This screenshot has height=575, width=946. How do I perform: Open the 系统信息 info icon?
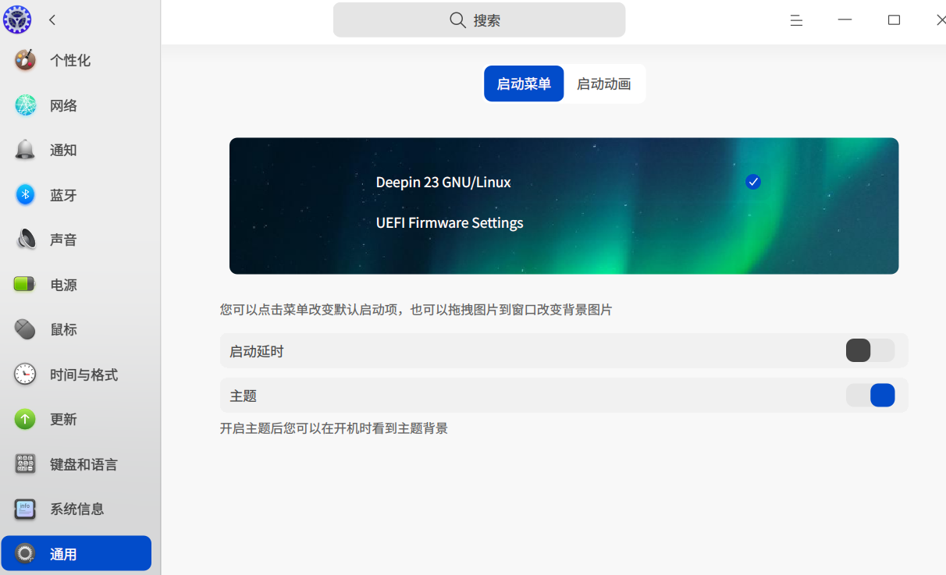26,509
